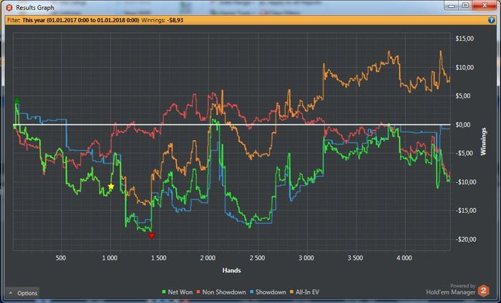Click the green peak triangle marker on graph
Image resolution: width=501 pixels, height=303 pixels.
coord(17,101)
